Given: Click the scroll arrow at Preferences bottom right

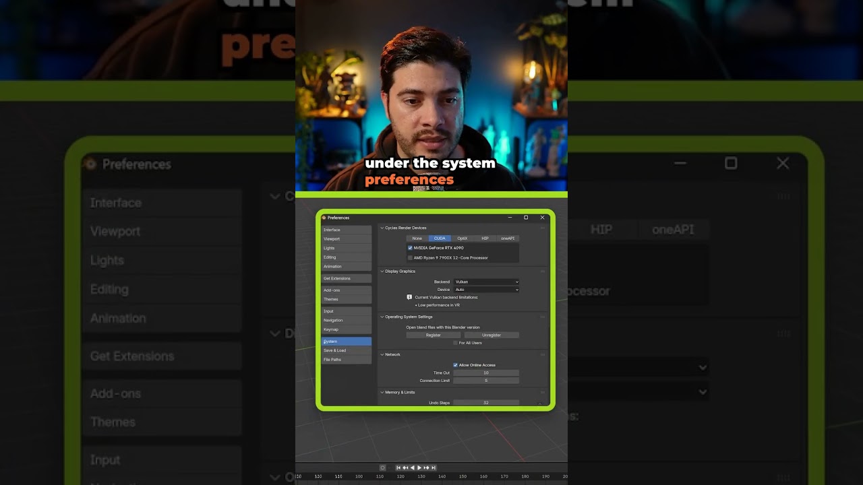Looking at the screenshot, I should tap(539, 403).
